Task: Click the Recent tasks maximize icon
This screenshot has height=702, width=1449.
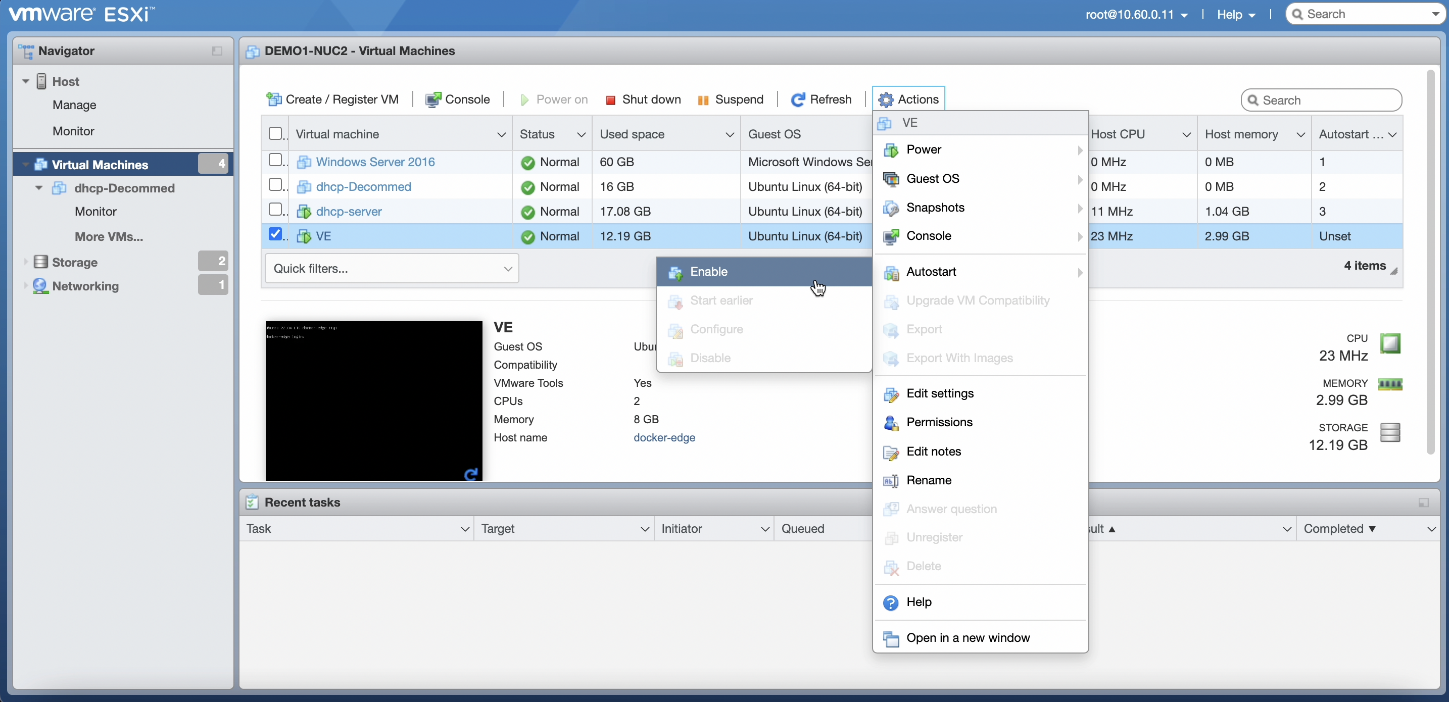Action: click(x=1423, y=503)
